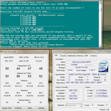Maximize the CPU-Z window

pyautogui.click(x=104, y=51)
